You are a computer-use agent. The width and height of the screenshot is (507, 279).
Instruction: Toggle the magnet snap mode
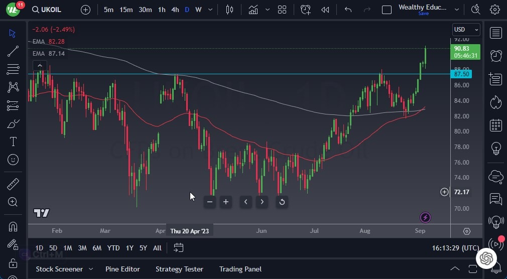(x=13, y=226)
